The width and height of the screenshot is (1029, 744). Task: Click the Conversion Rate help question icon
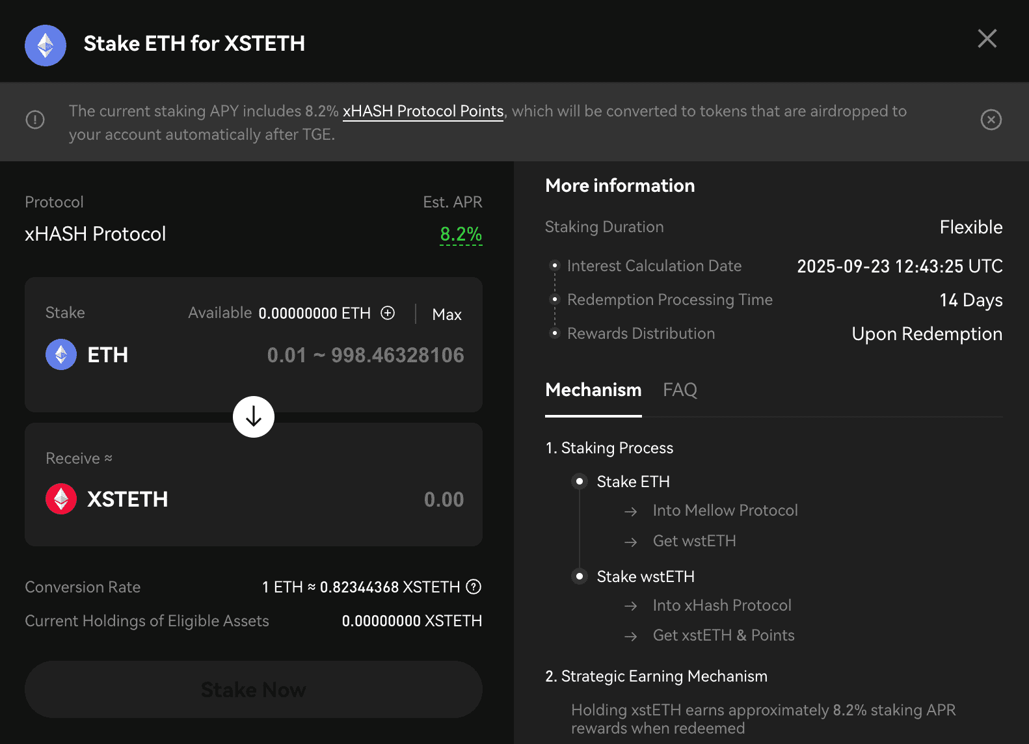coord(474,587)
